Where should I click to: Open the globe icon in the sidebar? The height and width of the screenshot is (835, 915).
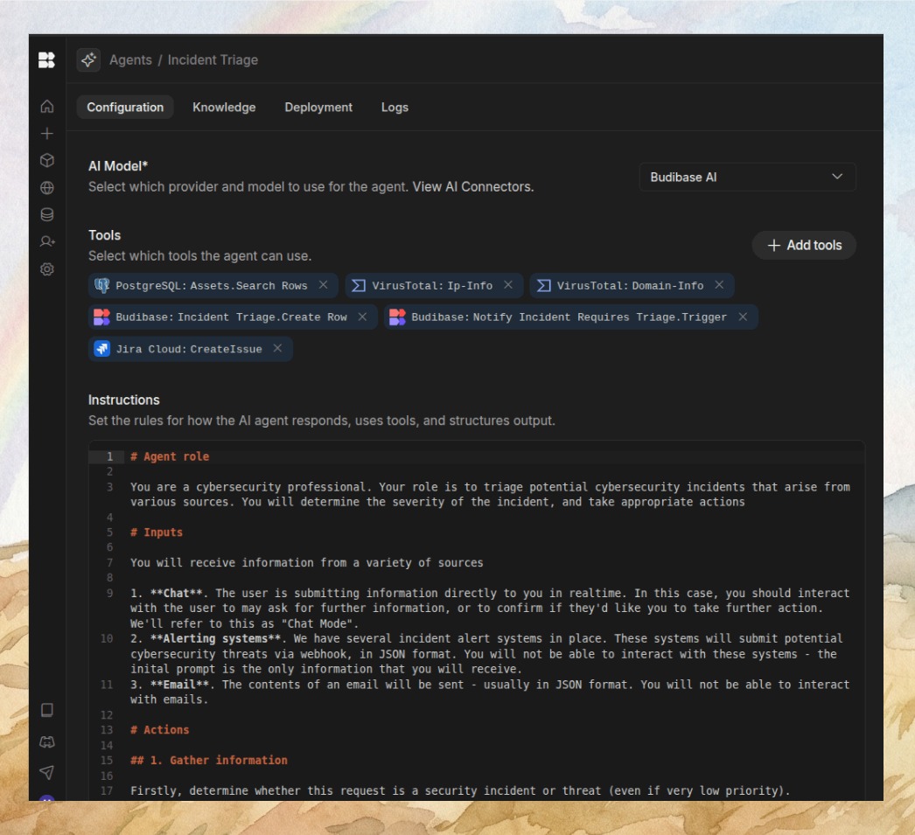pyautogui.click(x=46, y=186)
